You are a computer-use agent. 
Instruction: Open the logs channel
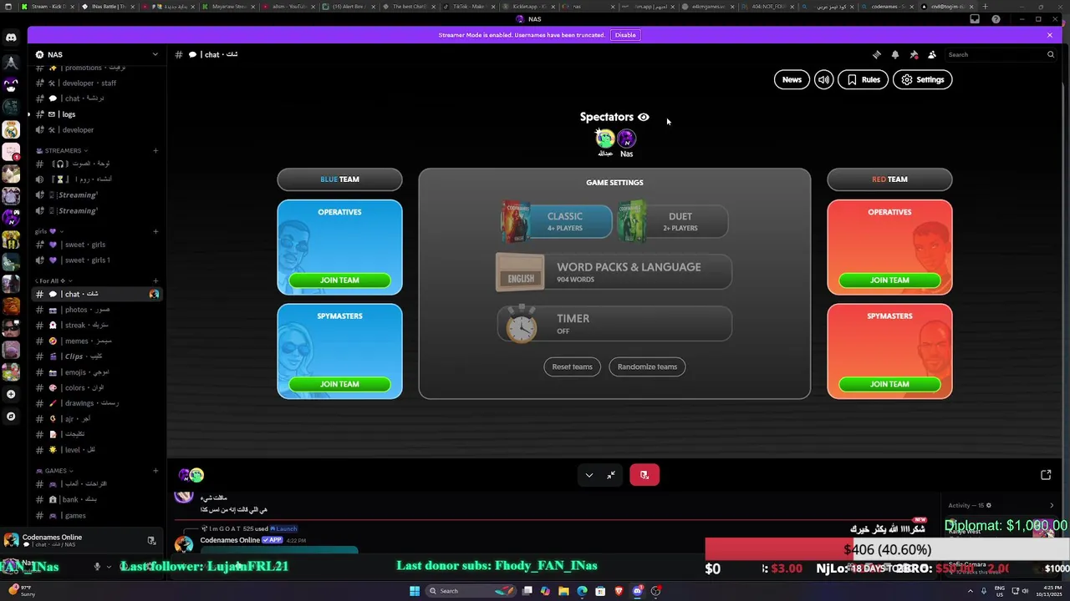[x=97, y=114]
